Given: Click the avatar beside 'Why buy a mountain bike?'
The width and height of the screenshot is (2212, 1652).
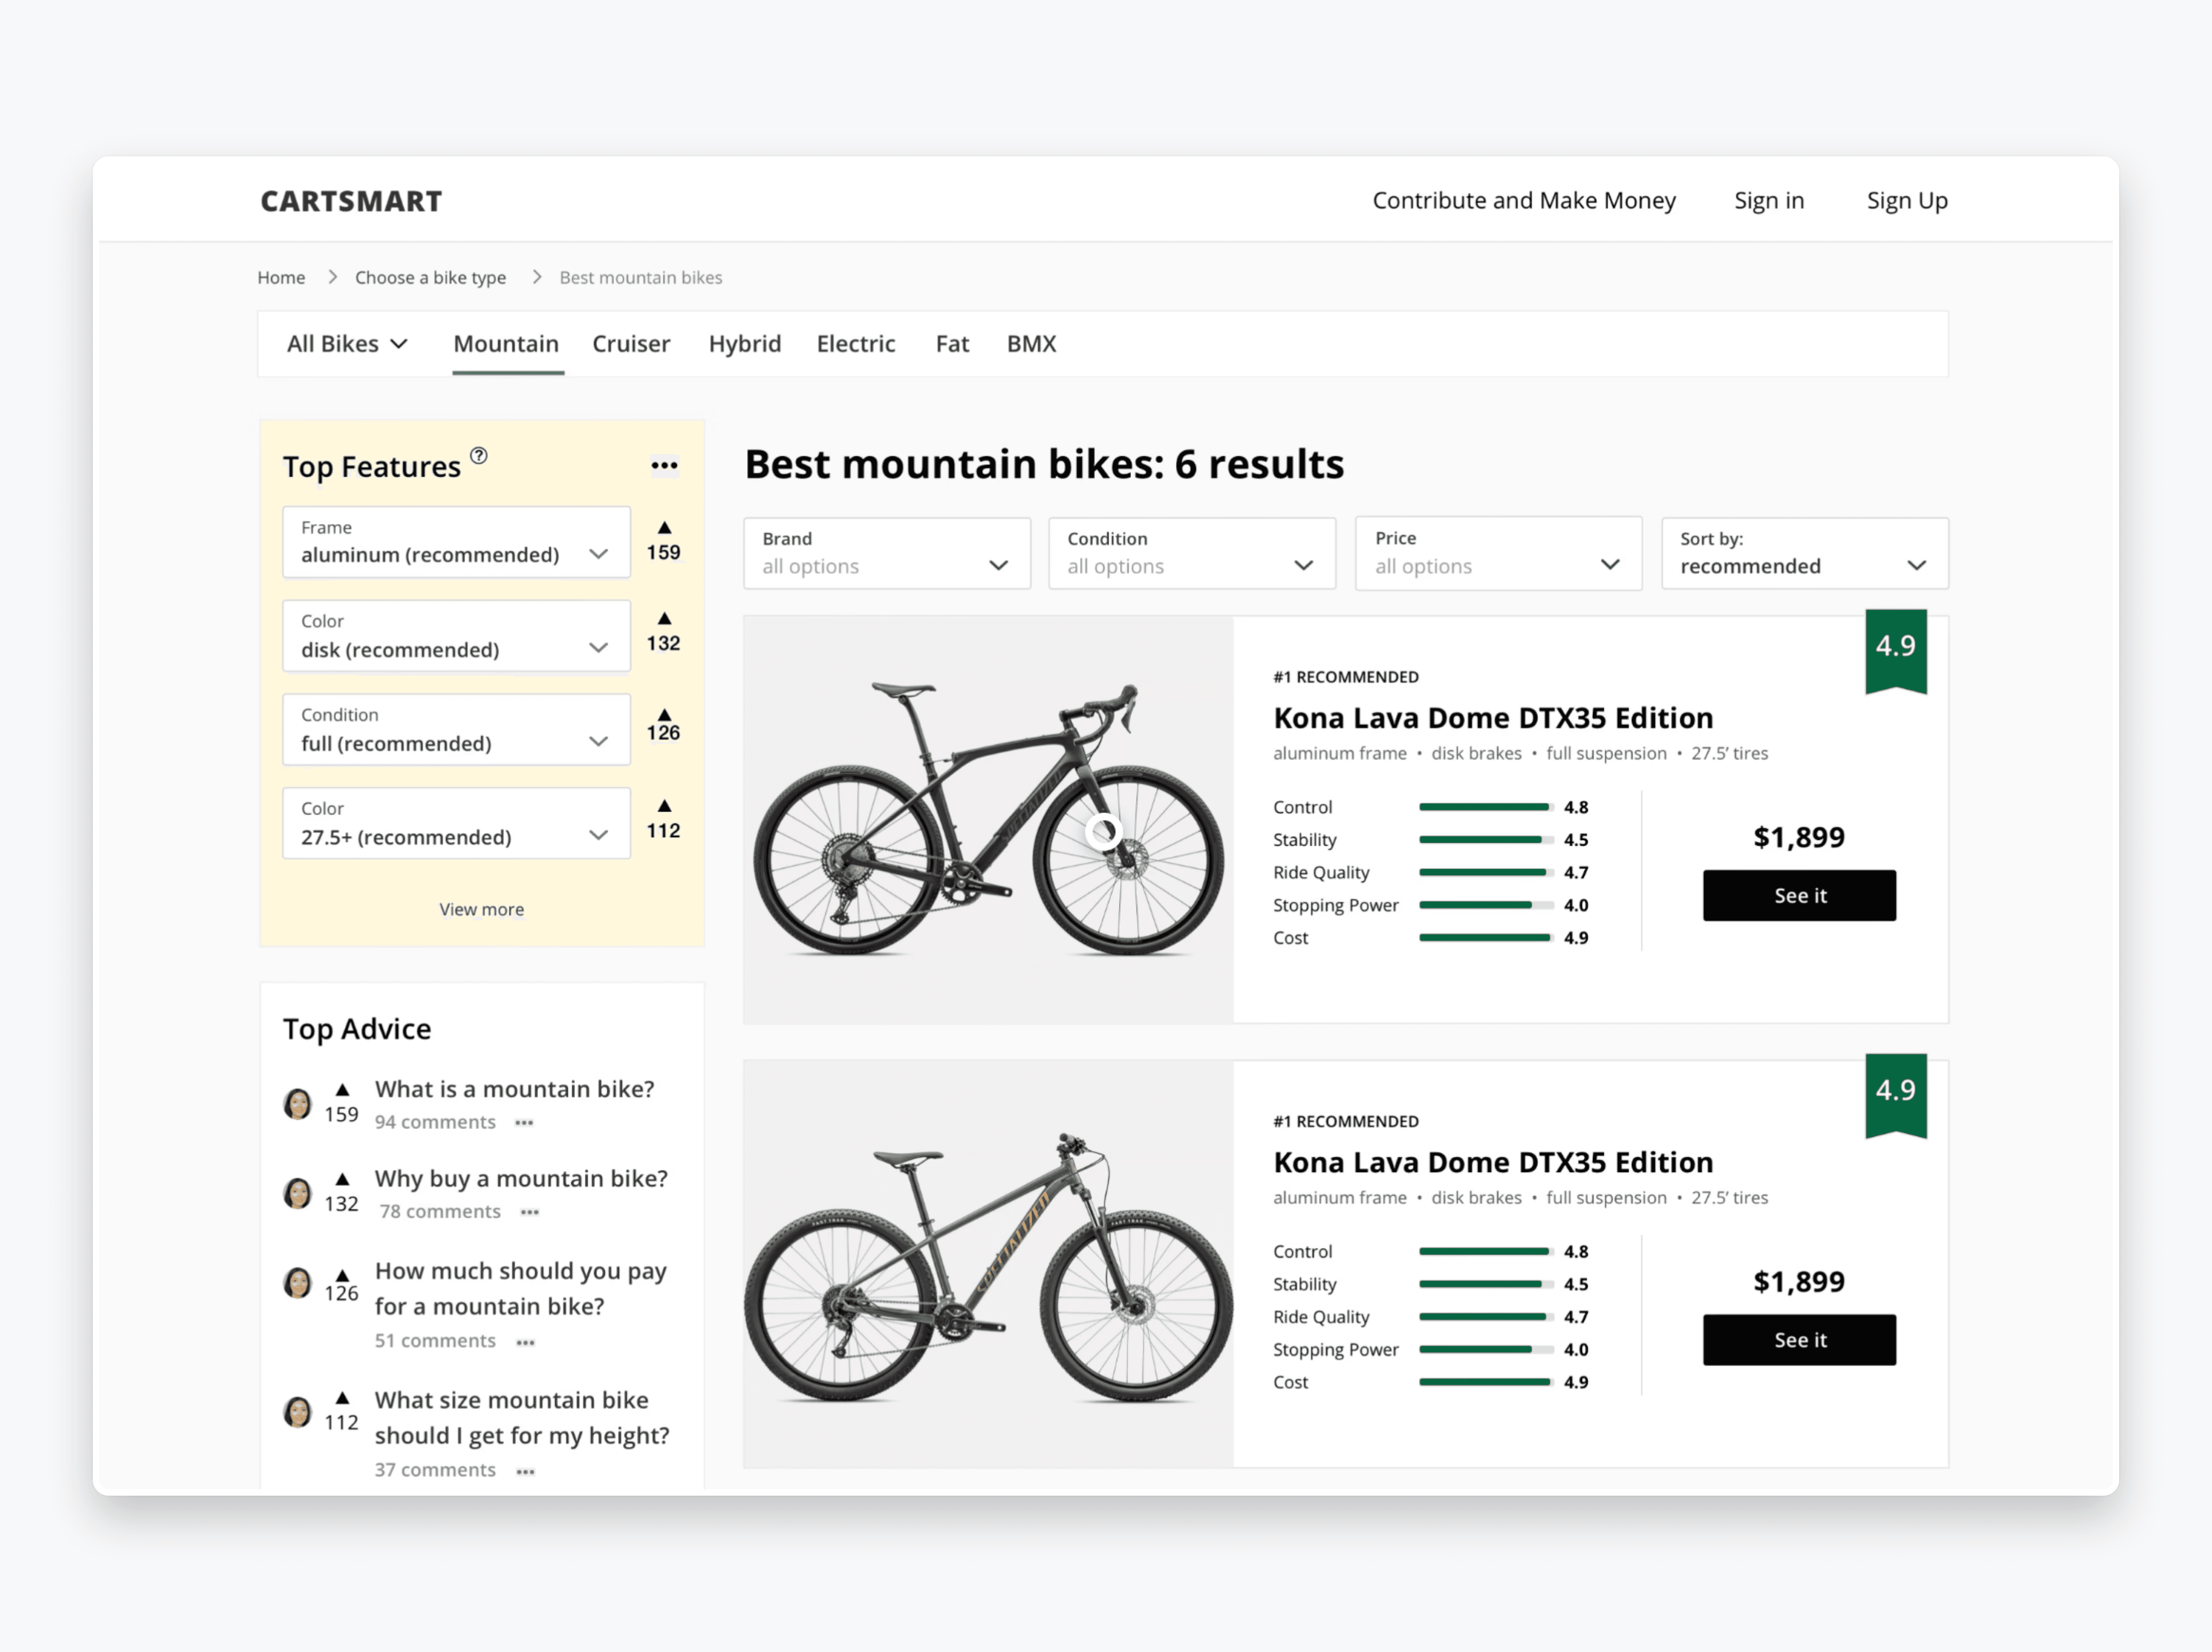Looking at the screenshot, I should coord(297,1193).
